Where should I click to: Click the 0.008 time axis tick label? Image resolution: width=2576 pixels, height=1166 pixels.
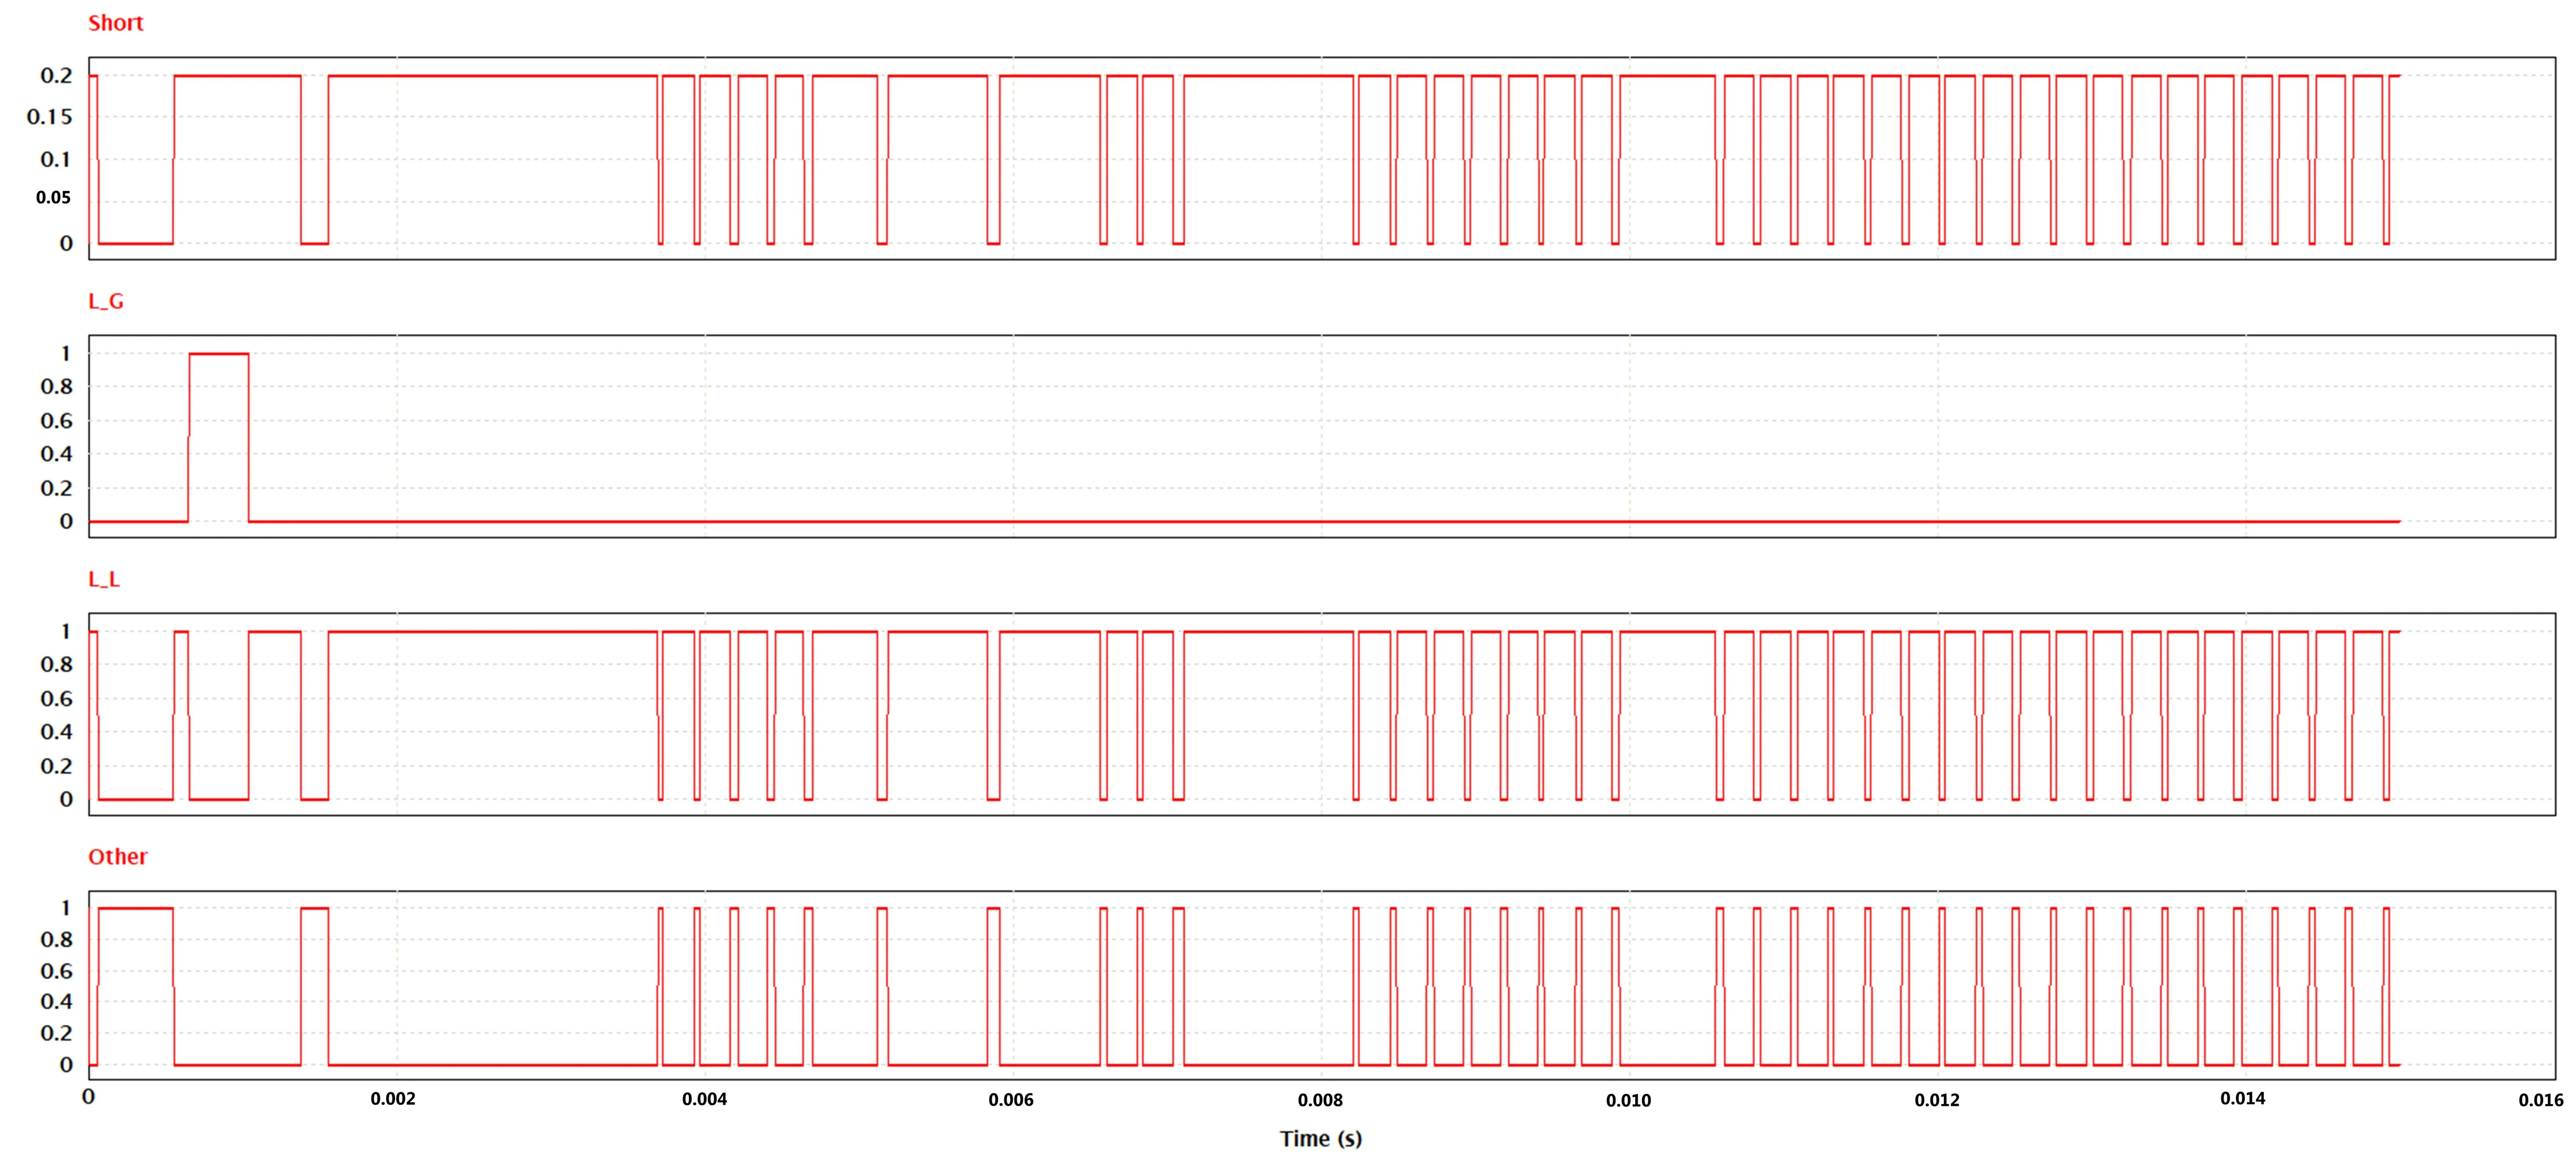tap(1320, 1100)
